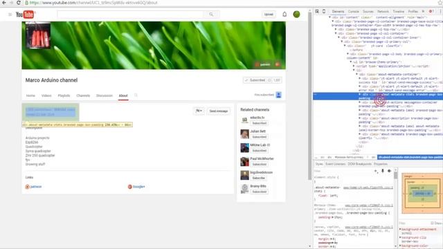This screenshot has width=443, height=249.
Task: Click the search magnifier button
Action: (211, 15)
